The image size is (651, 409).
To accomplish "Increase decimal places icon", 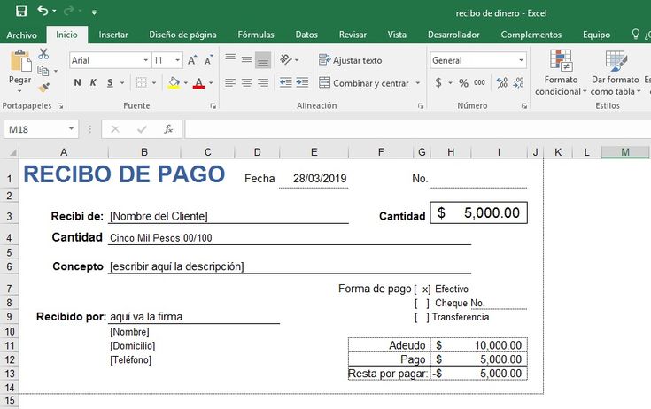I will [x=502, y=82].
